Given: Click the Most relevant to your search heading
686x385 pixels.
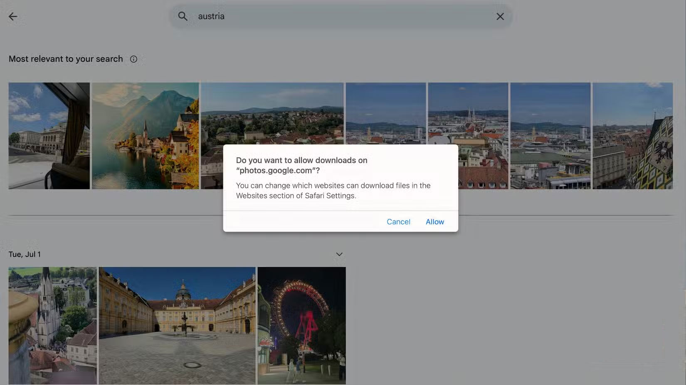Looking at the screenshot, I should tap(66, 59).
